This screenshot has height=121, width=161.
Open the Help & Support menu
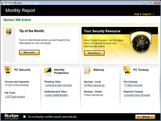143,14
